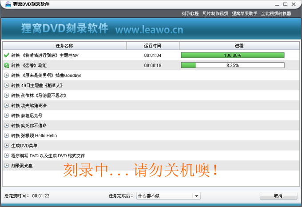
Task: Visit the www.leawo.cn banner link
Action: pyautogui.click(x=149, y=30)
